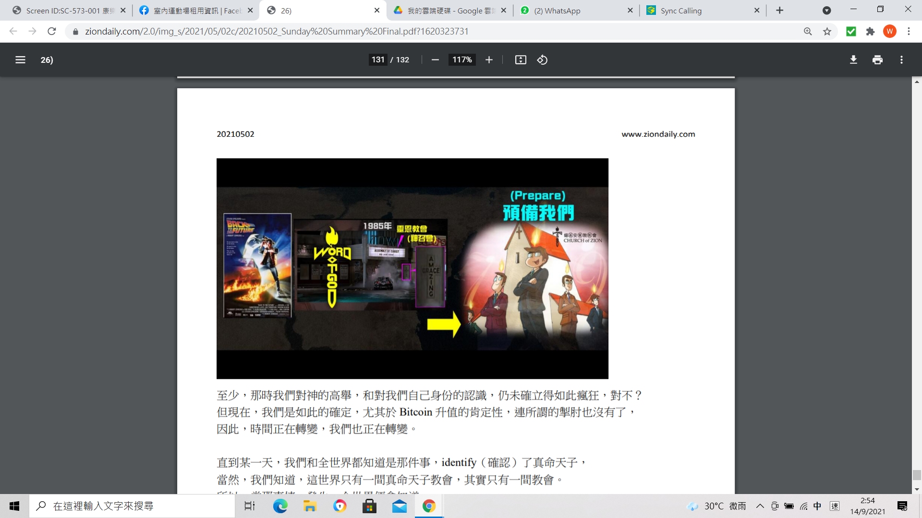Click the Chrome taskbar icon
This screenshot has width=922, height=518.
(429, 506)
